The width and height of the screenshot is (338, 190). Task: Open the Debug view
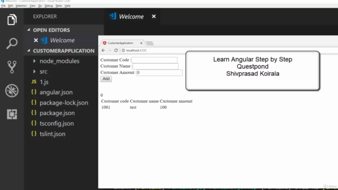(12, 90)
